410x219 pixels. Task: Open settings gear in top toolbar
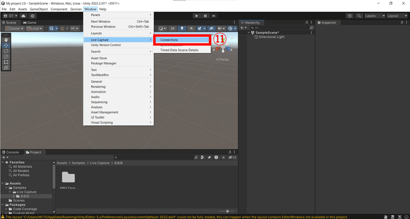coord(32,16)
